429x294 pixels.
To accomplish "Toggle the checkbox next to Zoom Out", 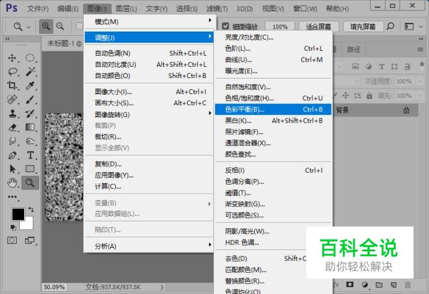I will click(79, 26).
